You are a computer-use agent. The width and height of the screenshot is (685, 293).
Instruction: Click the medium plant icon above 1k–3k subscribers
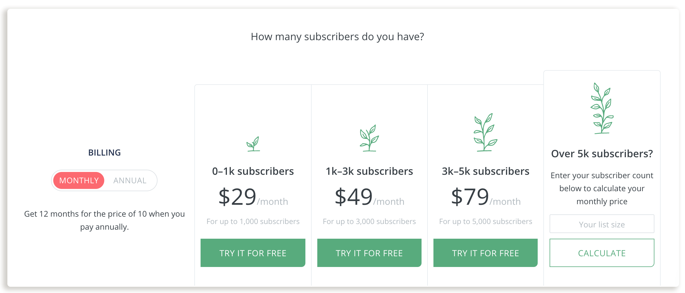[x=369, y=138]
